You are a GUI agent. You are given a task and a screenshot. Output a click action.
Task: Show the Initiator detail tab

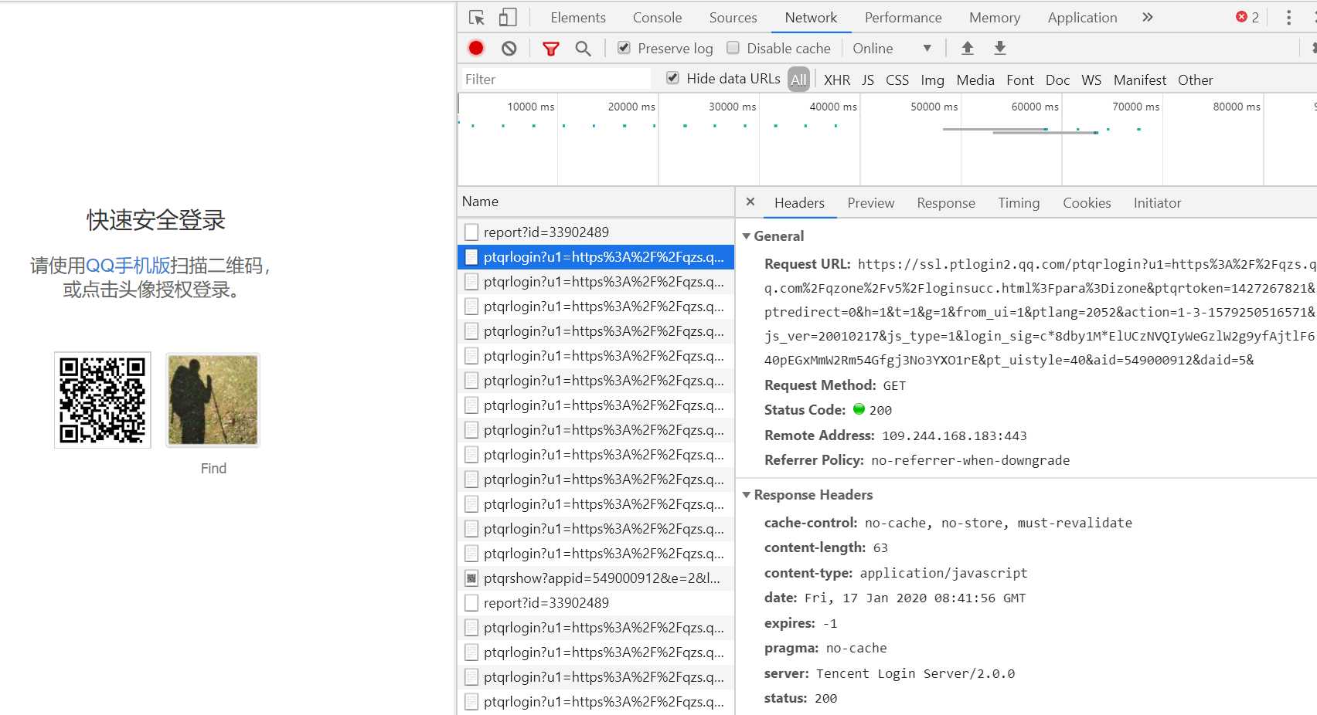coord(1157,202)
